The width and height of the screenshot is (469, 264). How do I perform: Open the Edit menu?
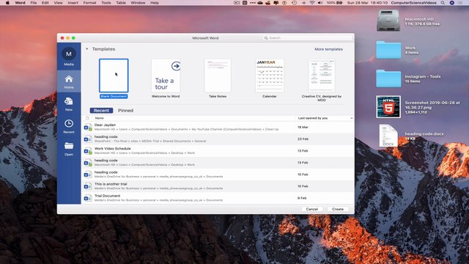click(45, 3)
